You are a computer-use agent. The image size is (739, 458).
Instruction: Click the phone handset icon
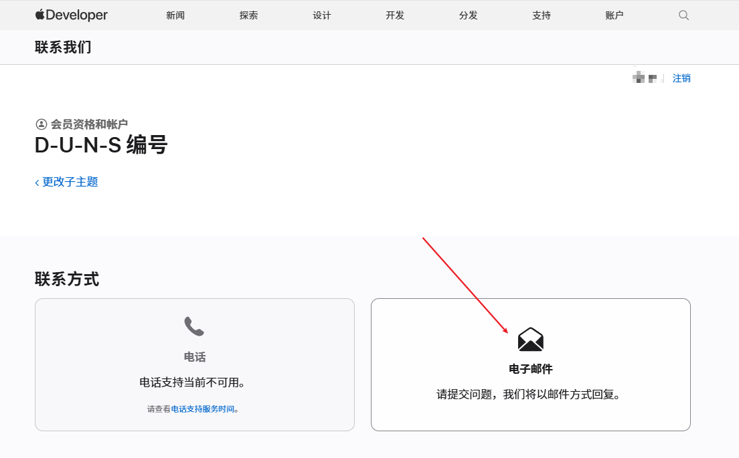pos(194,326)
